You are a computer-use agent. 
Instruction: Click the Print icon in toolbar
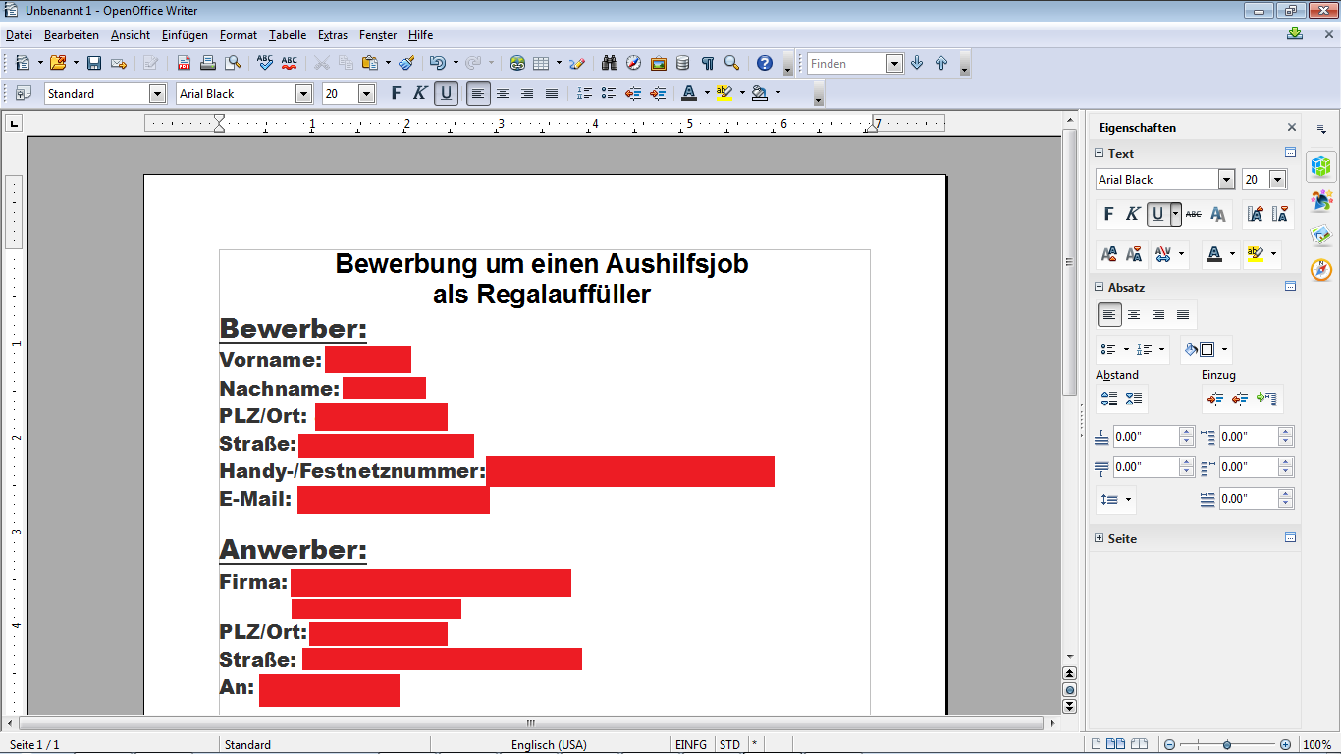point(208,63)
